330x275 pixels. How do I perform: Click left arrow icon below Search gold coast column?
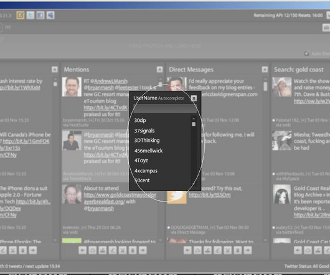[x=298, y=250]
